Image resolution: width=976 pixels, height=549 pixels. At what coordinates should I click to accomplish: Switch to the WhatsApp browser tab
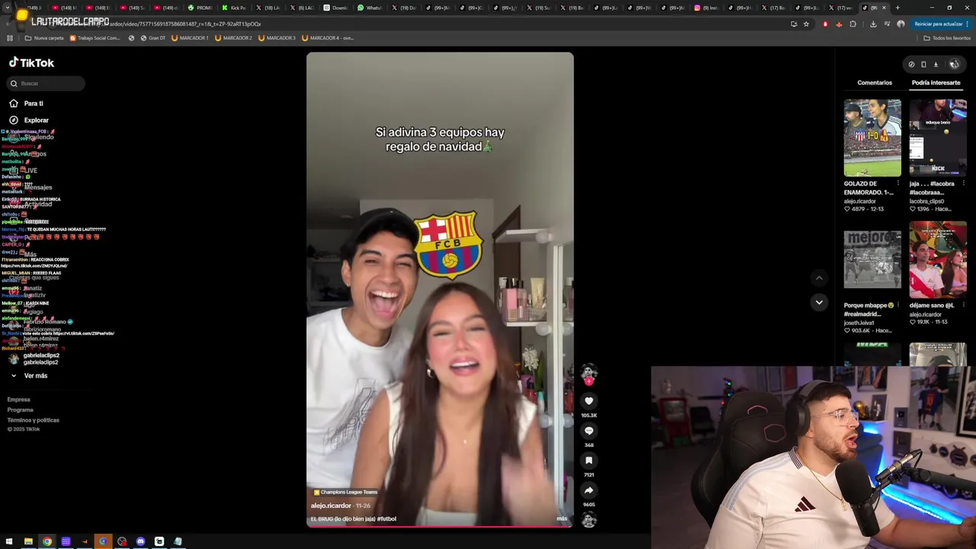pos(370,8)
